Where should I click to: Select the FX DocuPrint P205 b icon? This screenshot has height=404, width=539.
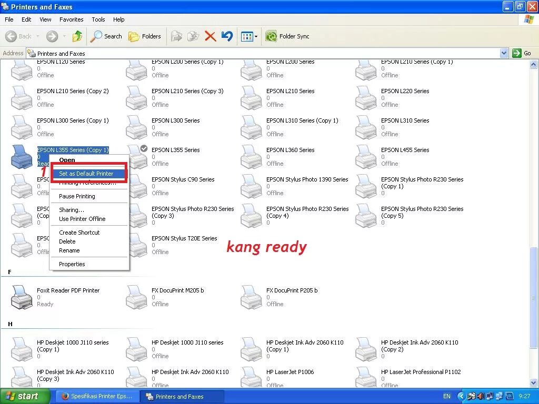[x=251, y=297]
